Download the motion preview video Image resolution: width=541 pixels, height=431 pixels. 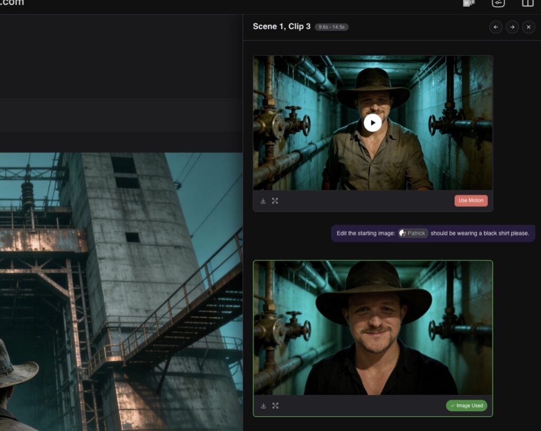[263, 201]
